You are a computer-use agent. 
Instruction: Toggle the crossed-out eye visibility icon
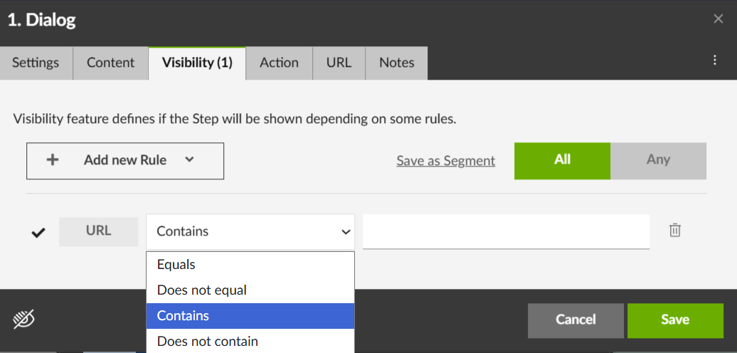[x=23, y=320]
